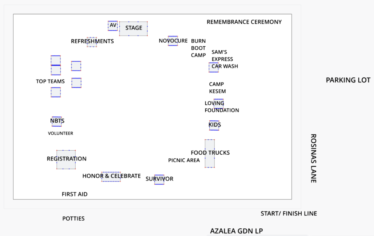Select the FIRST AID text label
The height and width of the screenshot is (236, 374).
75,194
